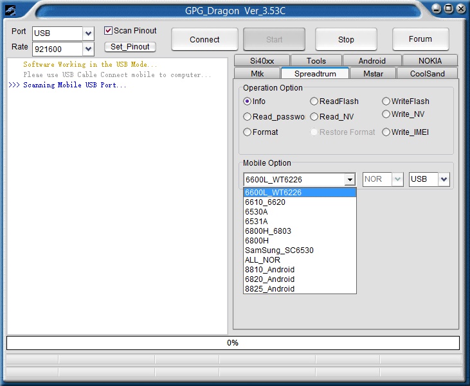Click the Port USB input field
470x386 pixels.
click(57, 33)
